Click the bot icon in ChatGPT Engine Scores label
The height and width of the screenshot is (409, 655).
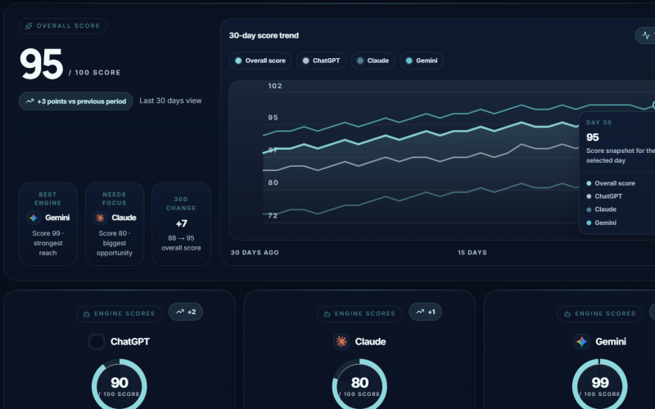87,314
